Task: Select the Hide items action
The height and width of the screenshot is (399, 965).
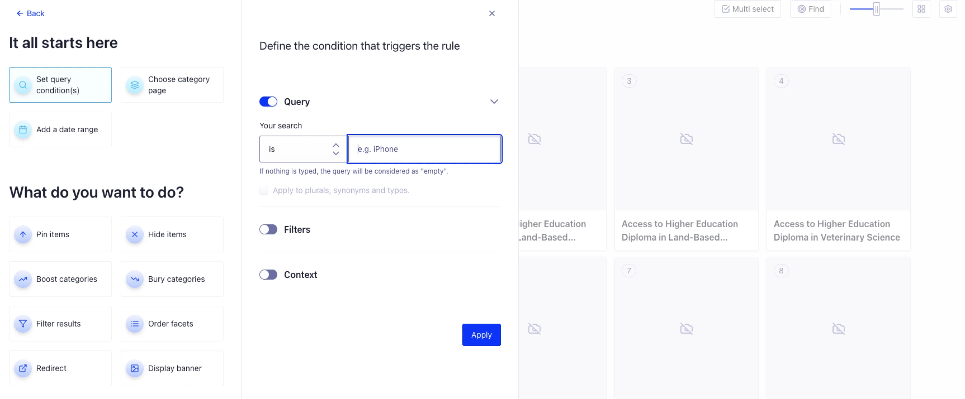Action: [x=172, y=235]
